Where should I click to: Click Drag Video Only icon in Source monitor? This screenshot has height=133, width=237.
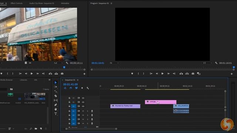[26, 63]
